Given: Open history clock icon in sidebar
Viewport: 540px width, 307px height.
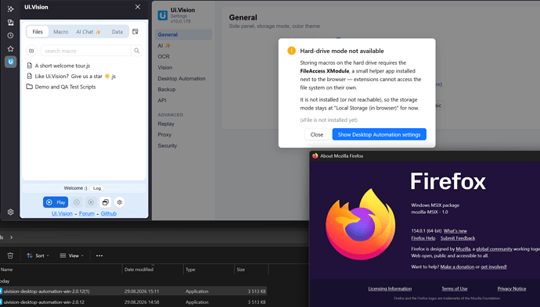Looking at the screenshot, I should (x=10, y=35).
